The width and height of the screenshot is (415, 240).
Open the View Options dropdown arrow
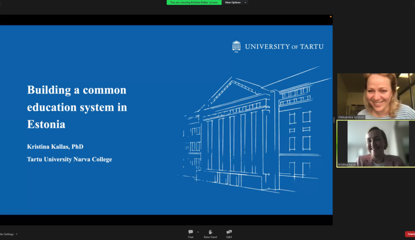[x=246, y=3]
